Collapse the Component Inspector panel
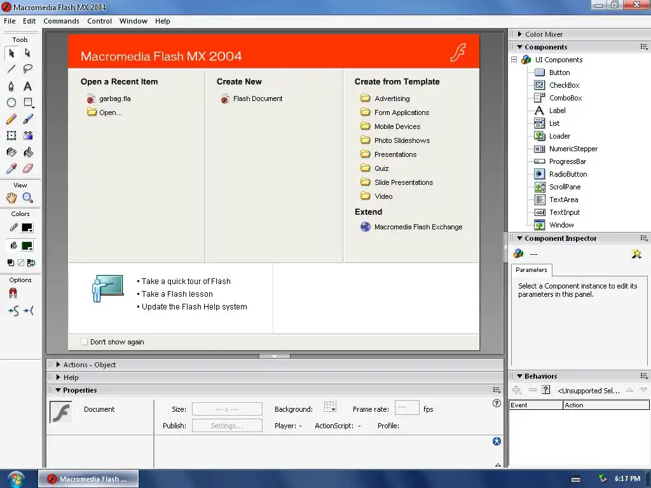 click(x=519, y=238)
